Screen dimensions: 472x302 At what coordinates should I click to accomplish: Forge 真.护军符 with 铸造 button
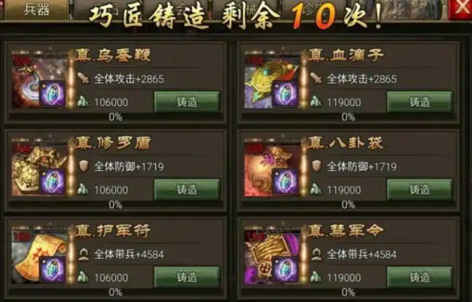click(187, 277)
